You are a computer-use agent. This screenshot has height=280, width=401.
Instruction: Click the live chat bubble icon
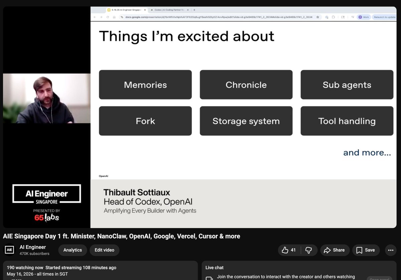[209, 278]
